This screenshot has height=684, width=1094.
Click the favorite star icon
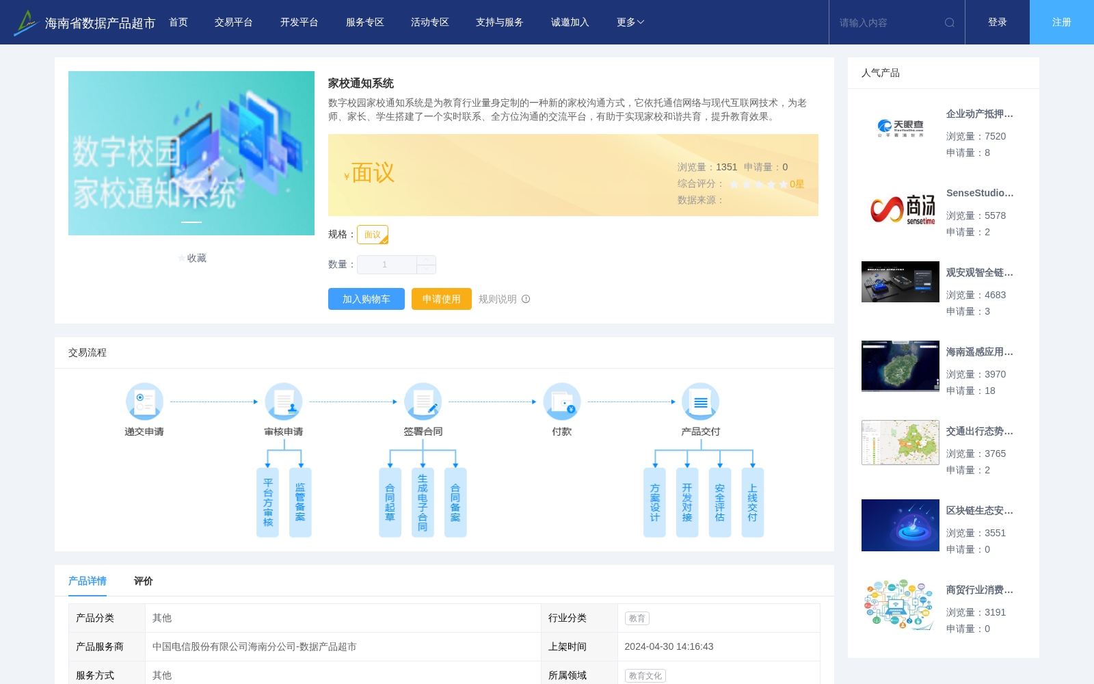coord(181,258)
